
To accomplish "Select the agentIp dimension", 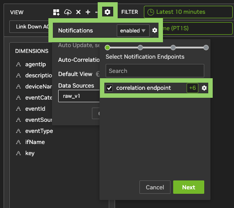I will [x=36, y=64].
